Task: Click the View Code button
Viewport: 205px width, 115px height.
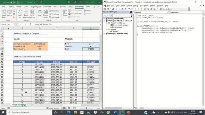Action: pos(54,14)
